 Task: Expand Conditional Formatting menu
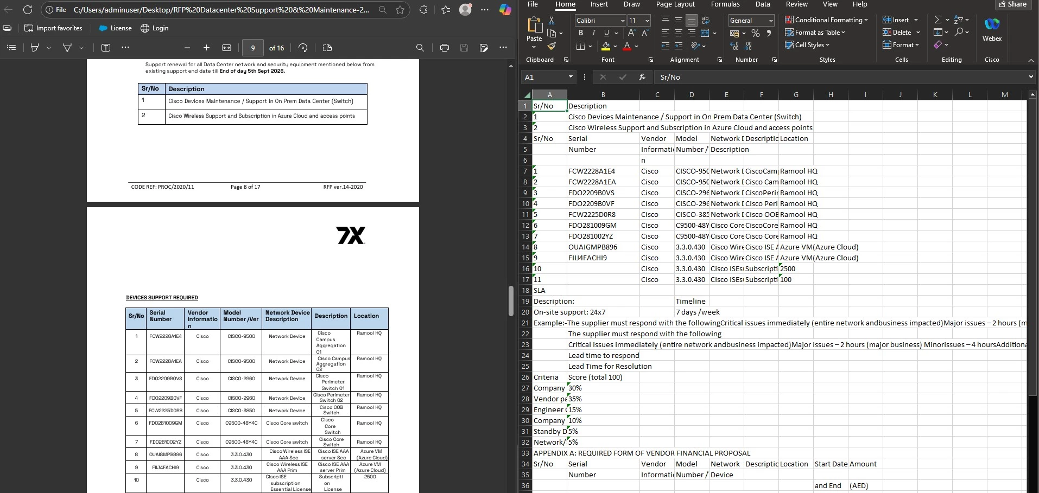[x=826, y=20]
